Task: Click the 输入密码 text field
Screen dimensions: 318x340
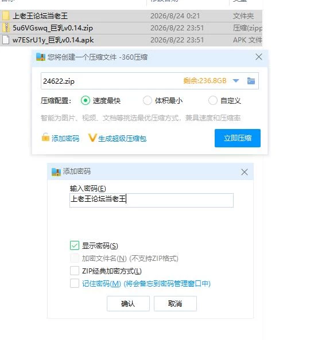Action: [152, 200]
